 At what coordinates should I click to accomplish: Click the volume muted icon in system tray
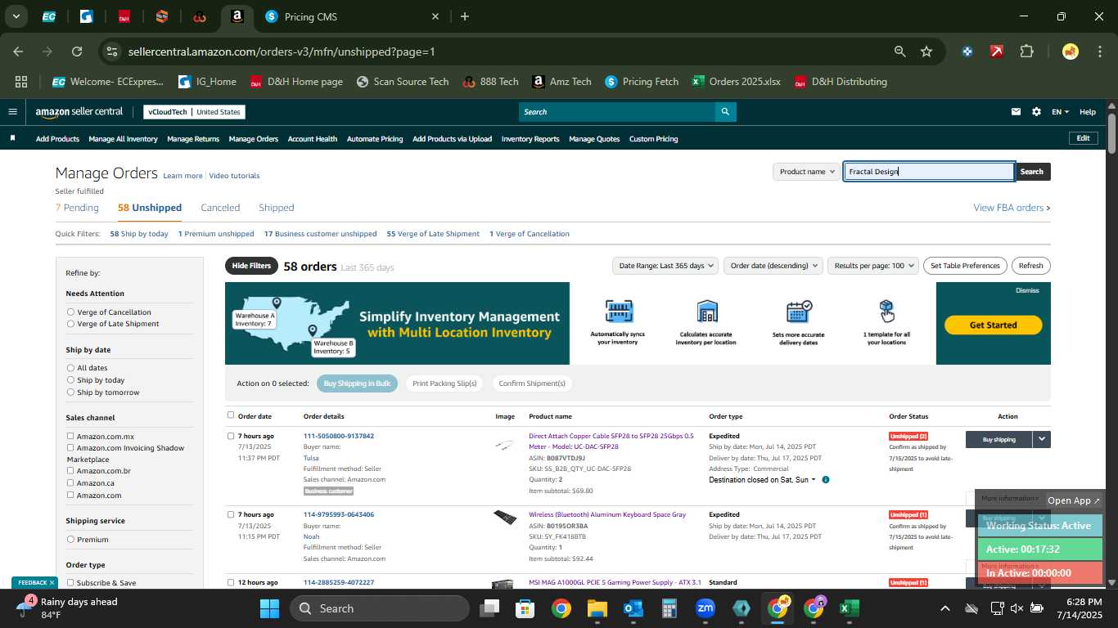coord(1017,608)
